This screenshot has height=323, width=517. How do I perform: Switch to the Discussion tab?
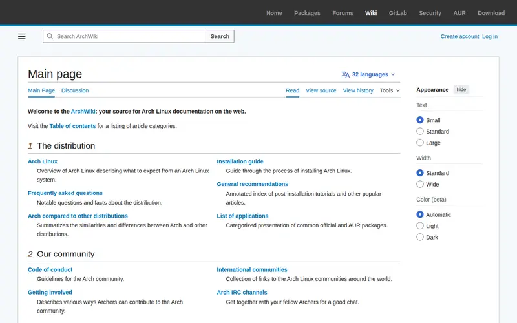pyautogui.click(x=75, y=90)
